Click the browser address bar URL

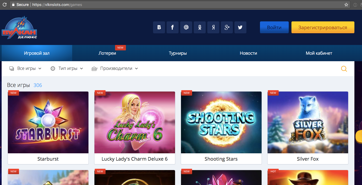coord(57,5)
